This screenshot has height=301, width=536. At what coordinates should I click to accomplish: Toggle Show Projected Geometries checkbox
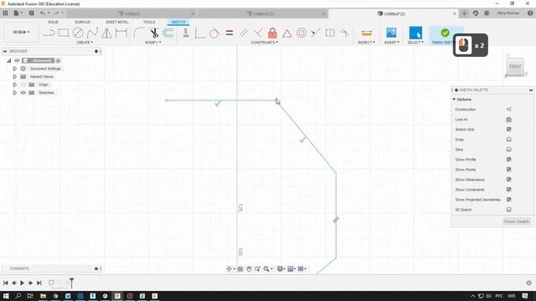tap(508, 199)
